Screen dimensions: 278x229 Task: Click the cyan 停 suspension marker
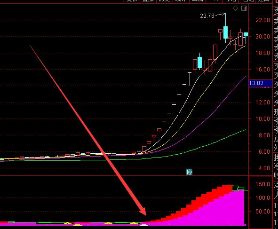(x=189, y=172)
